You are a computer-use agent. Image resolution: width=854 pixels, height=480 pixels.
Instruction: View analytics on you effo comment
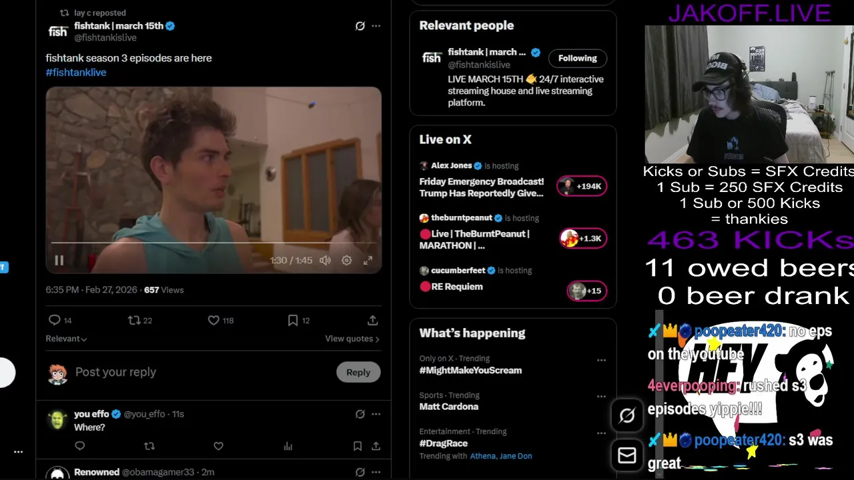click(x=288, y=446)
